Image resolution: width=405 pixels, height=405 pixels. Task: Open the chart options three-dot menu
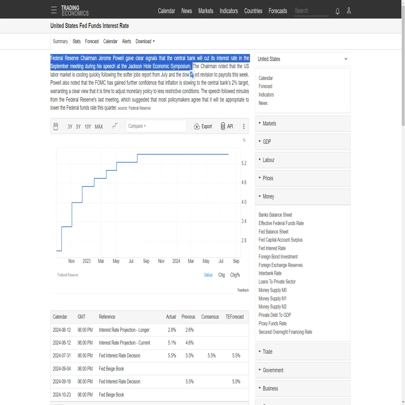tap(244, 126)
